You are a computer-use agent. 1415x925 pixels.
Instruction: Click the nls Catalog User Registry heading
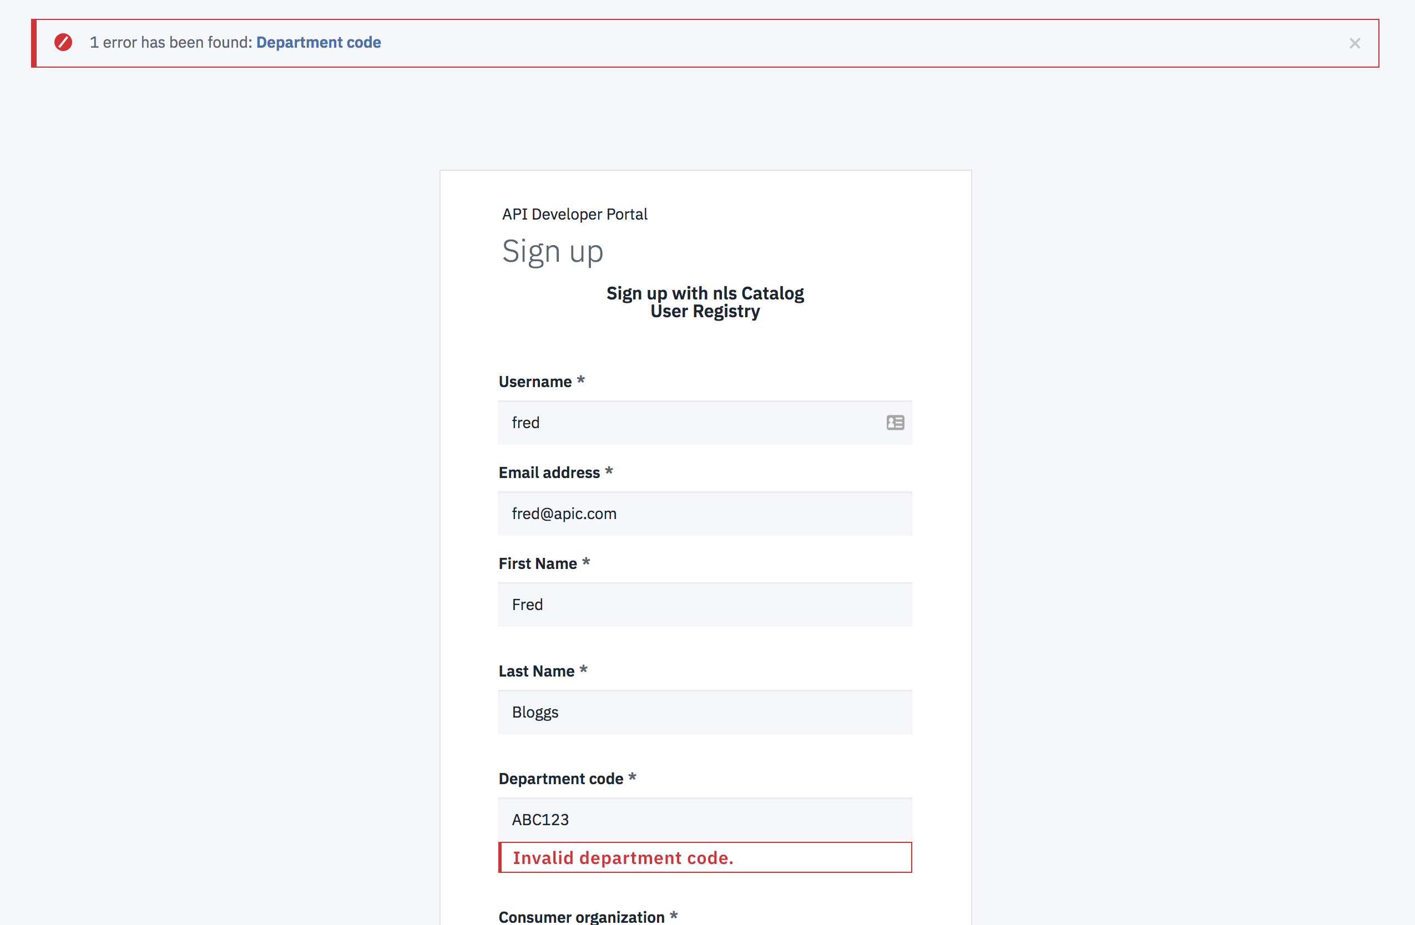705,302
